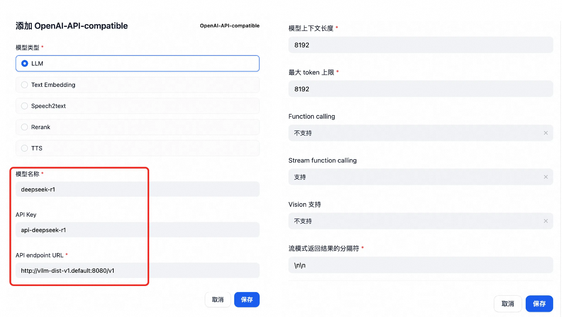Click the model name field with deepseek-r1
562x317 pixels.
click(137, 189)
